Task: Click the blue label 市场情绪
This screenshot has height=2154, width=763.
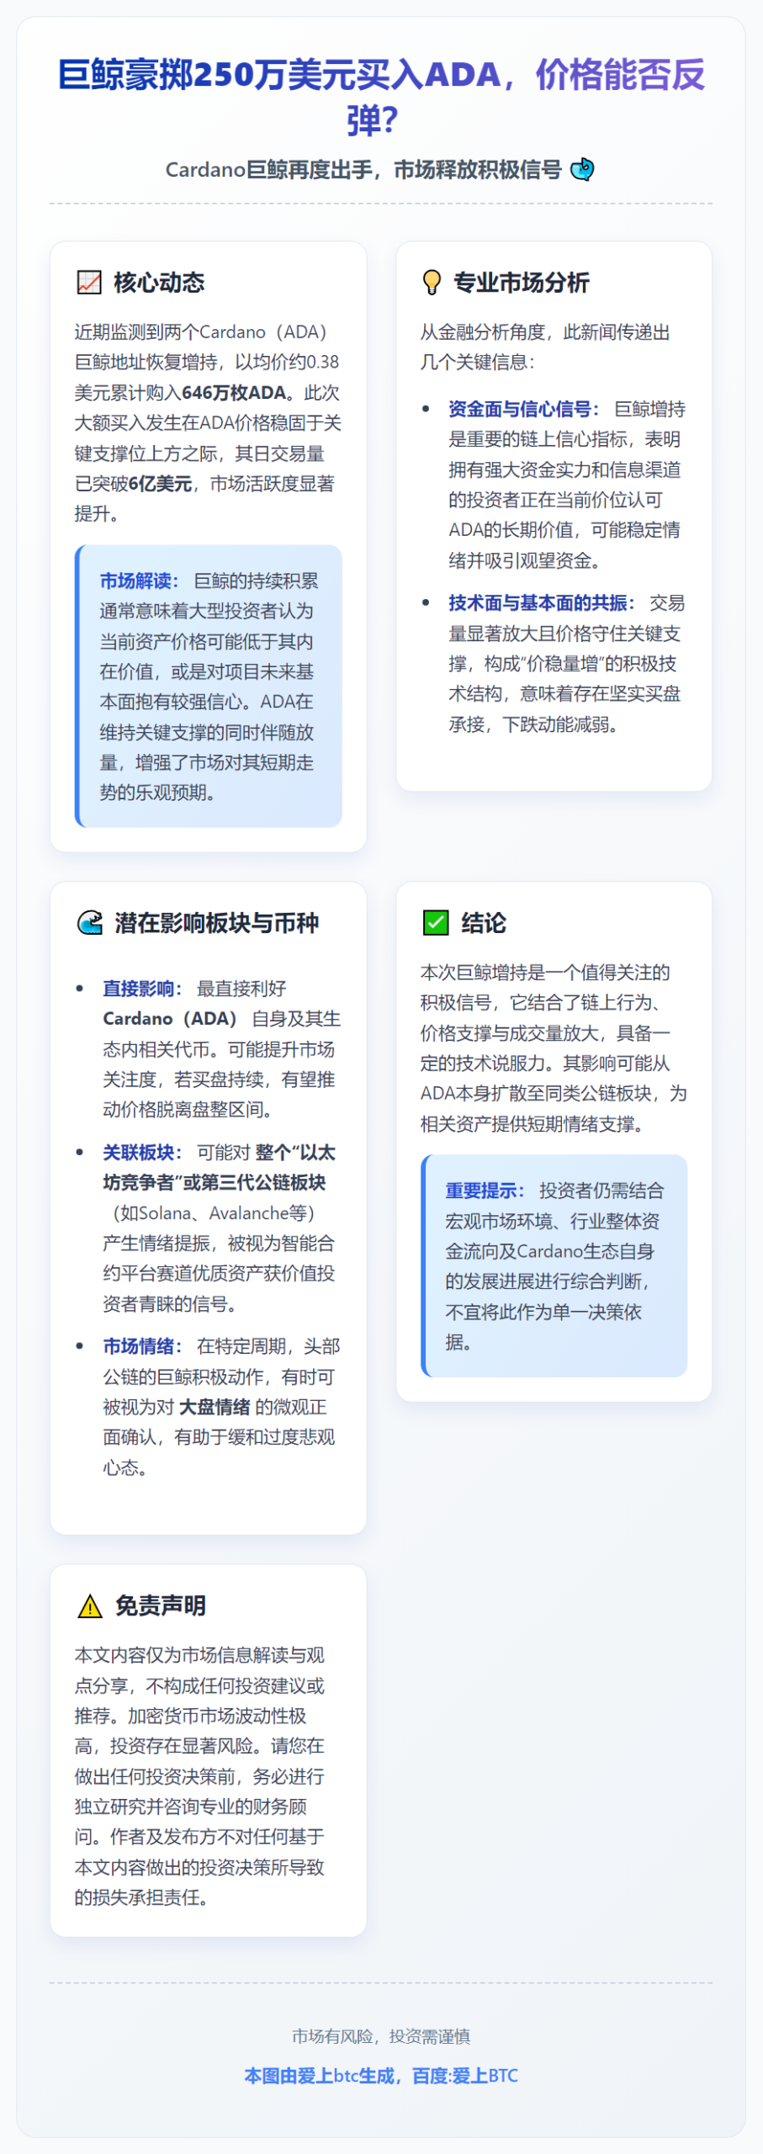Action: [142, 1346]
